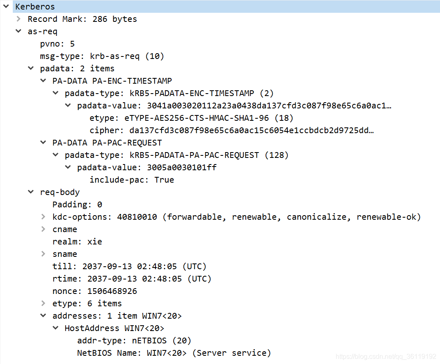Collapse PA-DATA PA-ENC-TIMESTAMP node
Viewport: 440px width, 364px height.
[43, 80]
